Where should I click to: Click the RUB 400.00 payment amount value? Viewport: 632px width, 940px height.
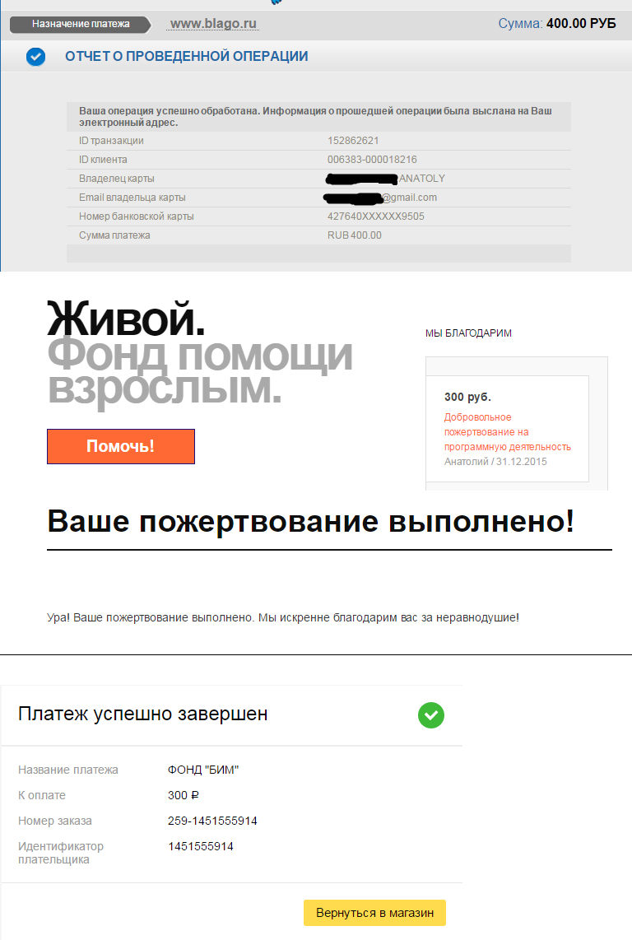[x=355, y=235]
